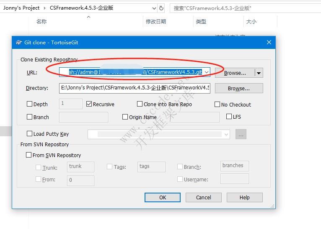The image size is (321, 229).
Task: Toggle Clone into Bare Repo
Action: point(140,104)
